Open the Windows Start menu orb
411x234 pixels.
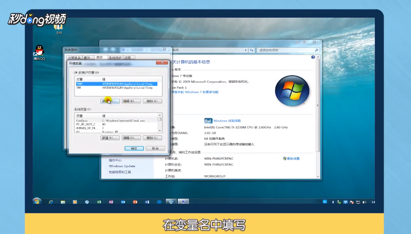point(37,201)
